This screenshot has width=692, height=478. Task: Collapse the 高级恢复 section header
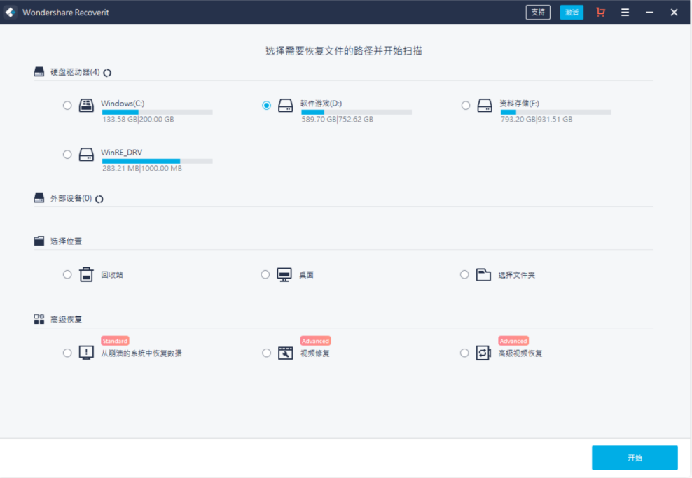tap(64, 318)
